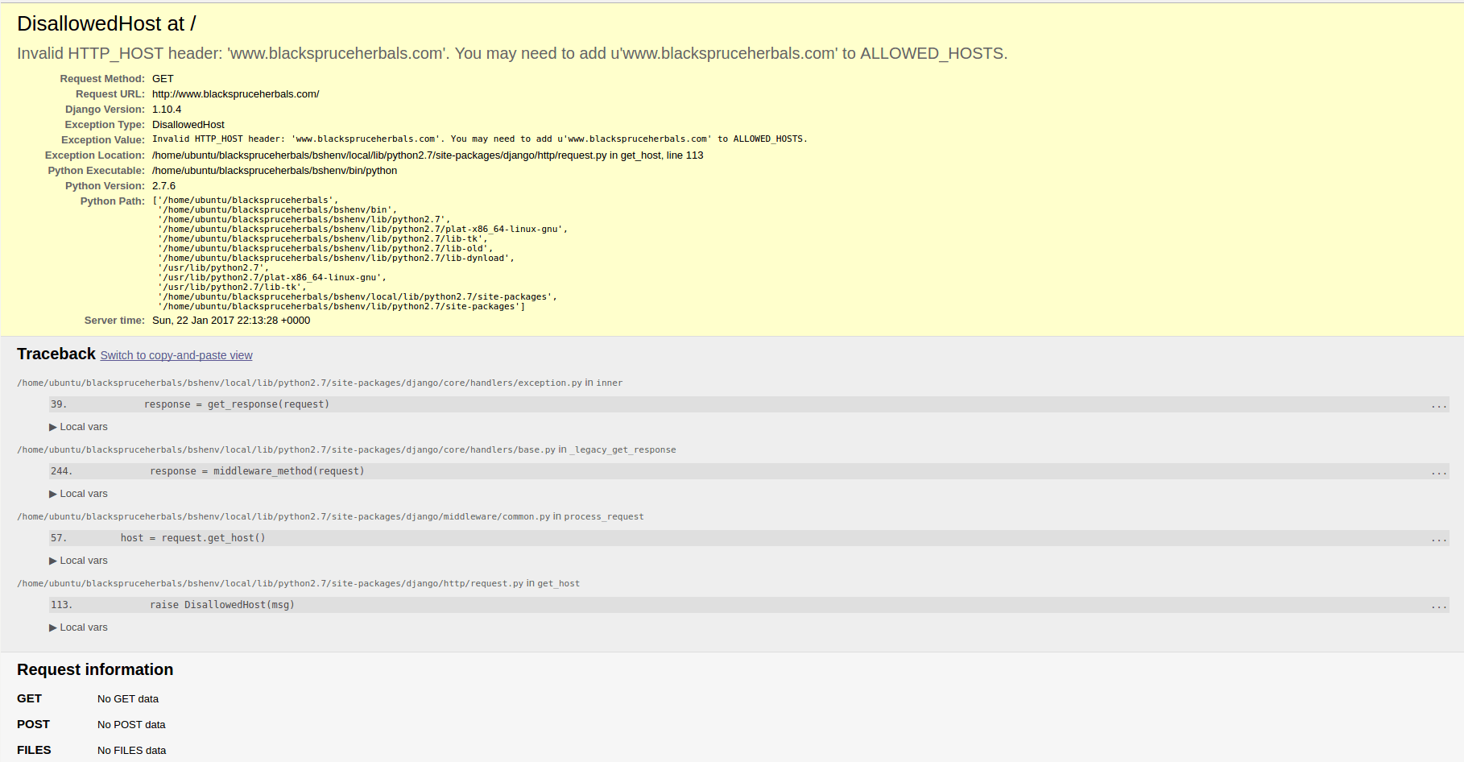The width and height of the screenshot is (1464, 762).
Task: Click first Python Path entry /home/ubuntu/blackspruceherbals
Action: (246, 200)
